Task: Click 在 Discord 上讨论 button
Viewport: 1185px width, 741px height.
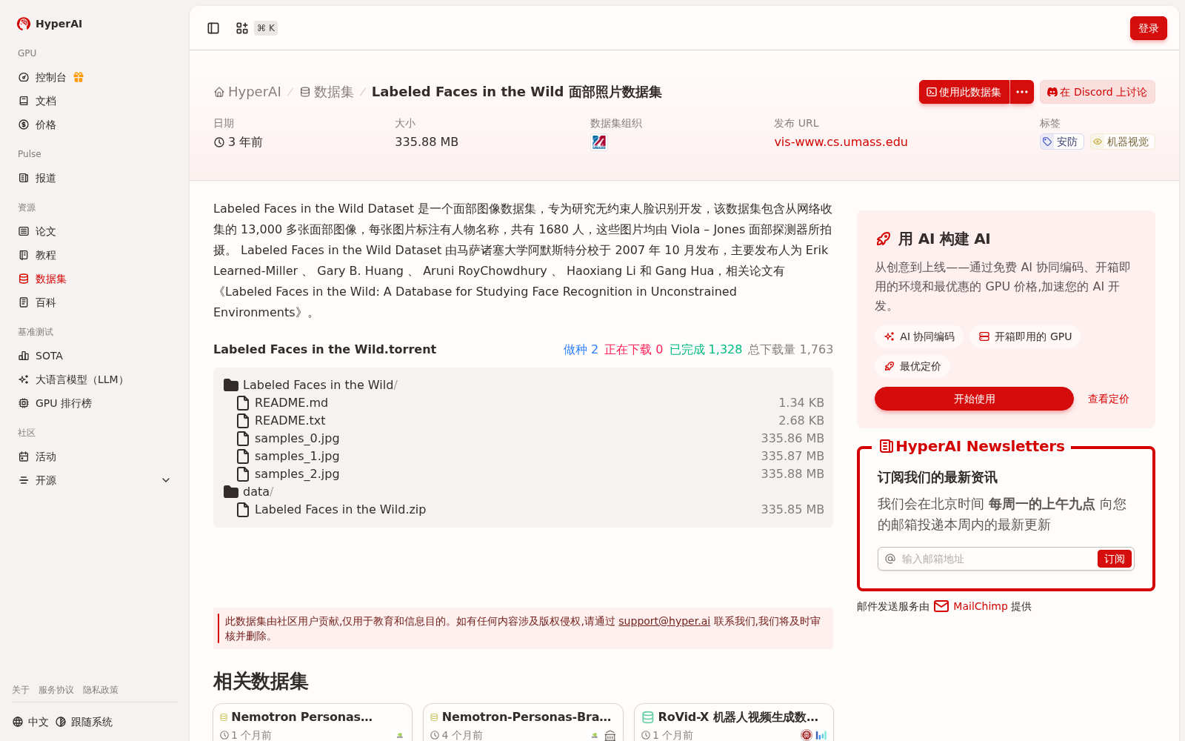Action: [x=1098, y=92]
